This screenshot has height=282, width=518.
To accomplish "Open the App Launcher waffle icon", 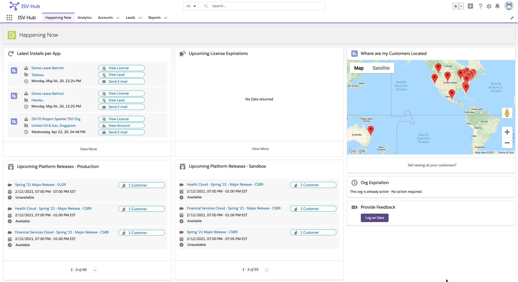I will click(x=9, y=17).
